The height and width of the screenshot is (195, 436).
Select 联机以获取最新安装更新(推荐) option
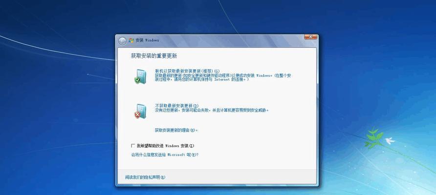[x=187, y=71]
